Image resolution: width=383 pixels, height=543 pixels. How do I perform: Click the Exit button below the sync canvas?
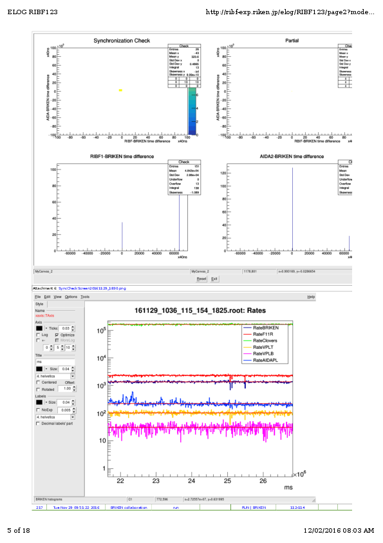(x=214, y=279)
